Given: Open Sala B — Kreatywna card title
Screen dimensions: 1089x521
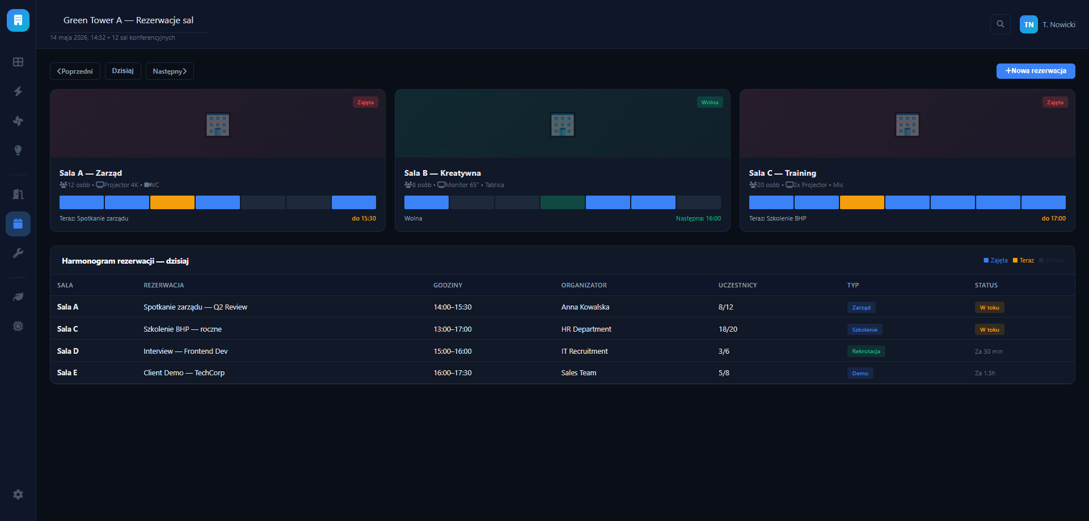Looking at the screenshot, I should tap(442, 173).
